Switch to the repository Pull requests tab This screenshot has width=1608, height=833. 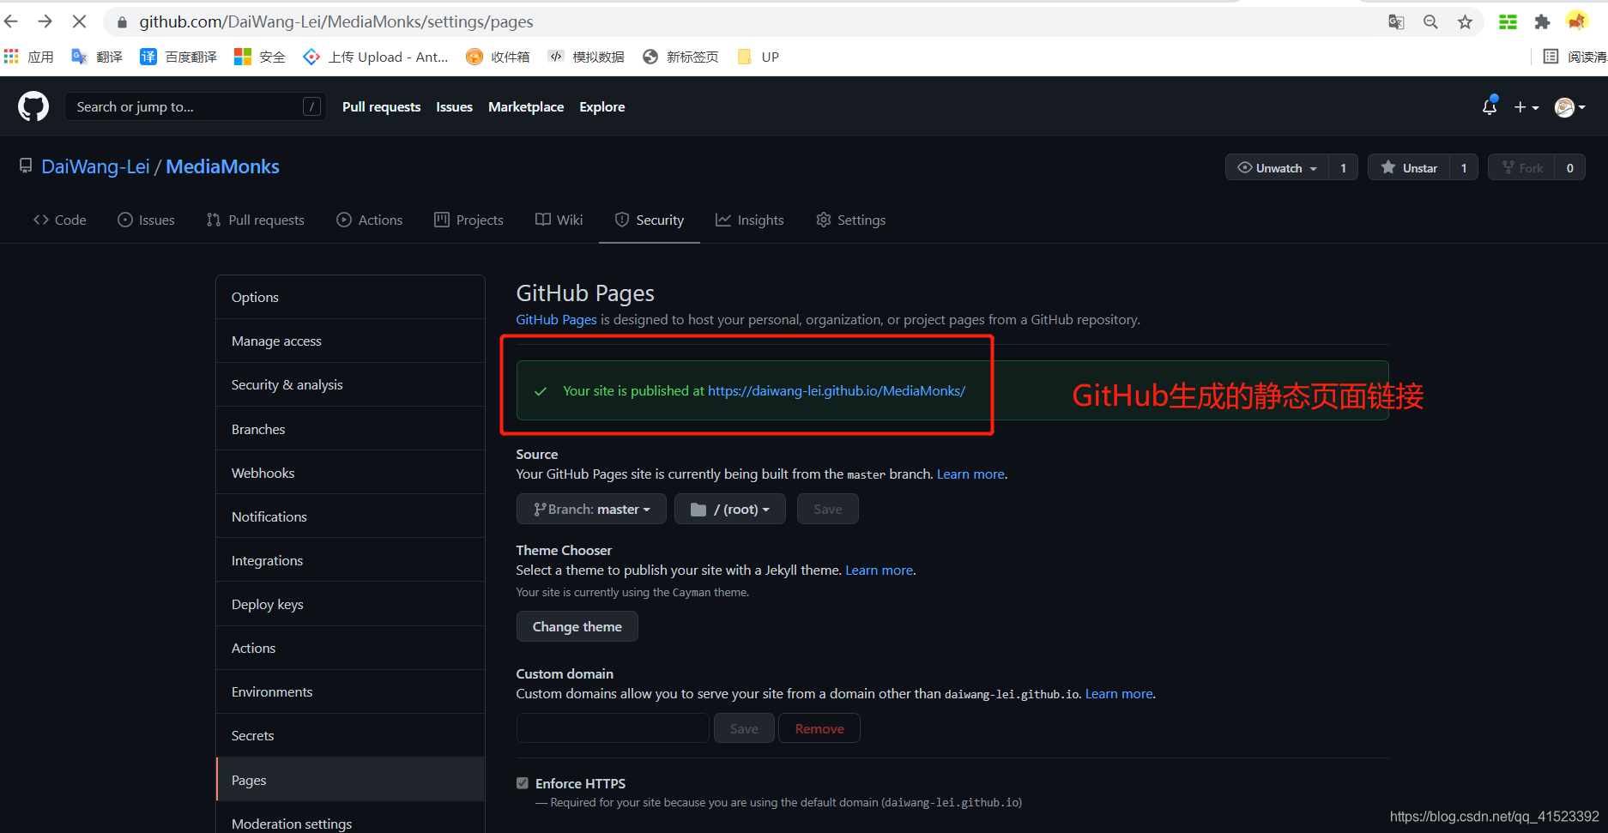[256, 220]
